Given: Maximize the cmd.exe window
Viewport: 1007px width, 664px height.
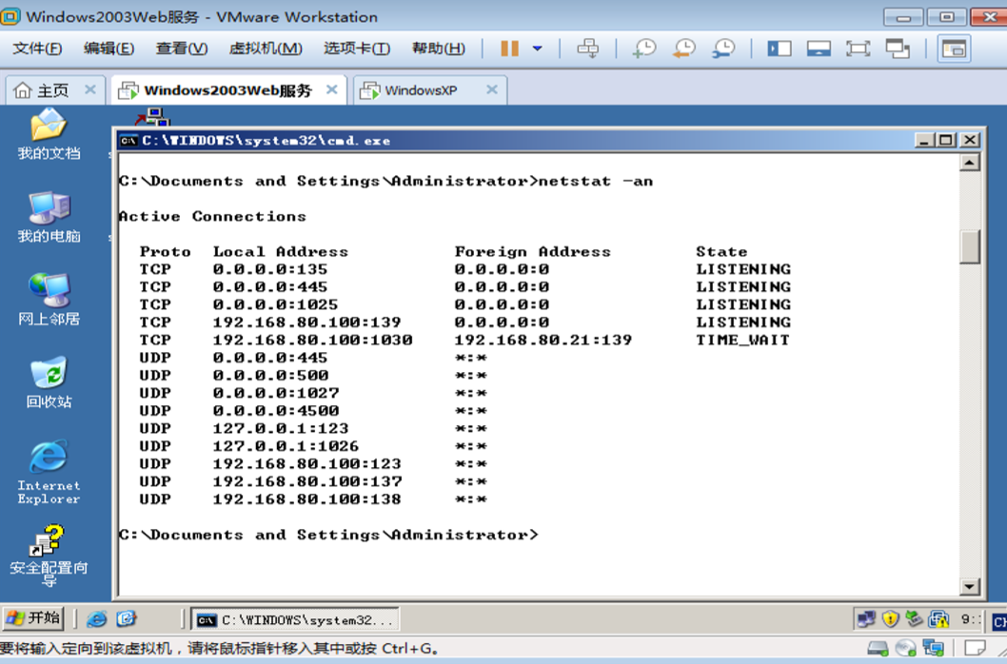Looking at the screenshot, I should pyautogui.click(x=946, y=140).
